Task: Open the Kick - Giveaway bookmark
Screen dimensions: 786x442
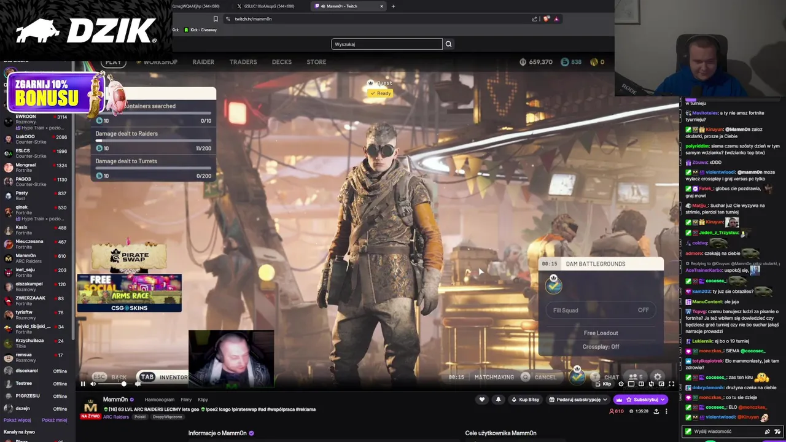Action: tap(201, 30)
